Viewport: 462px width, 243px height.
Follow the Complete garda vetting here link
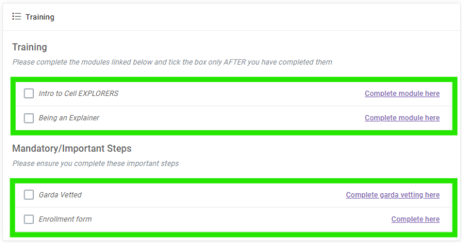393,195
